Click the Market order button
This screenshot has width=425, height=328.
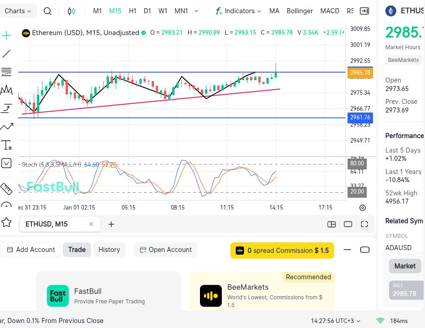[405, 266]
